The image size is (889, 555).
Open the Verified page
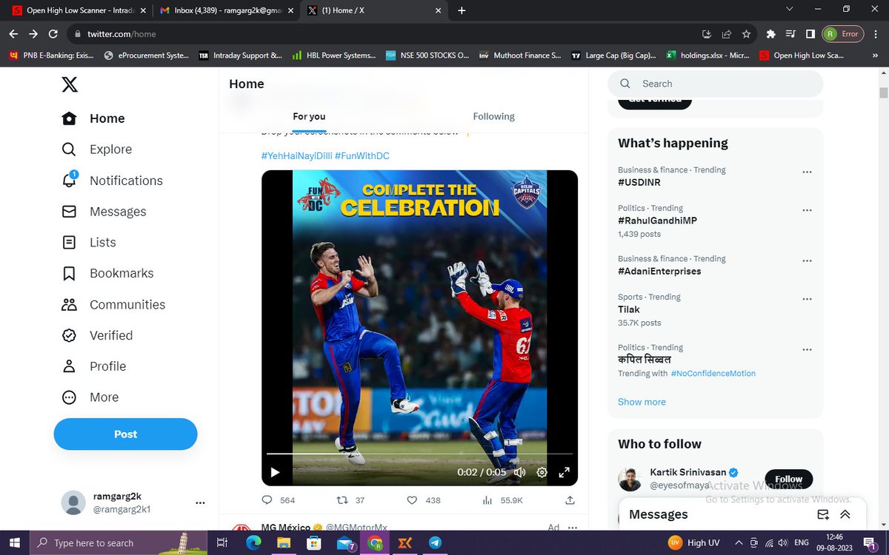coord(97,335)
